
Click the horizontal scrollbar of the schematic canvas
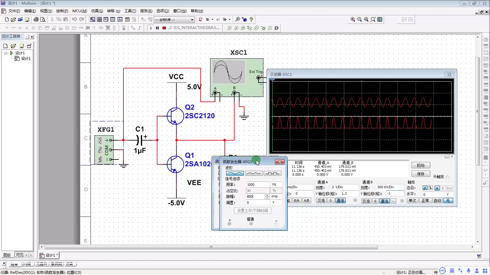211,247
